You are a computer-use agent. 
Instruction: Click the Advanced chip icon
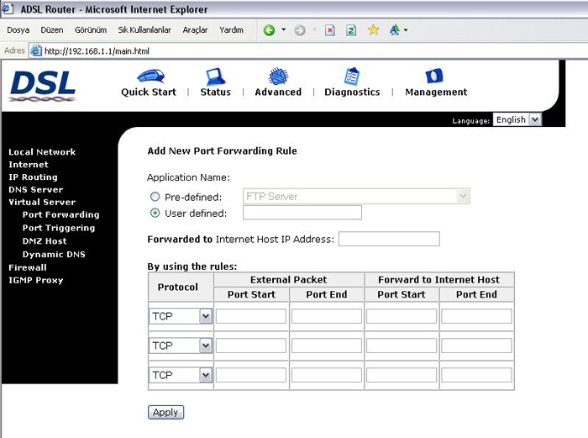pyautogui.click(x=278, y=77)
